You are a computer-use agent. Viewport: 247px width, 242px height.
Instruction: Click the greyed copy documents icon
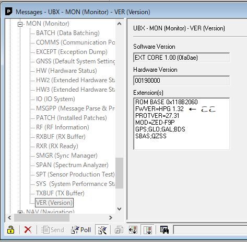click(119, 230)
